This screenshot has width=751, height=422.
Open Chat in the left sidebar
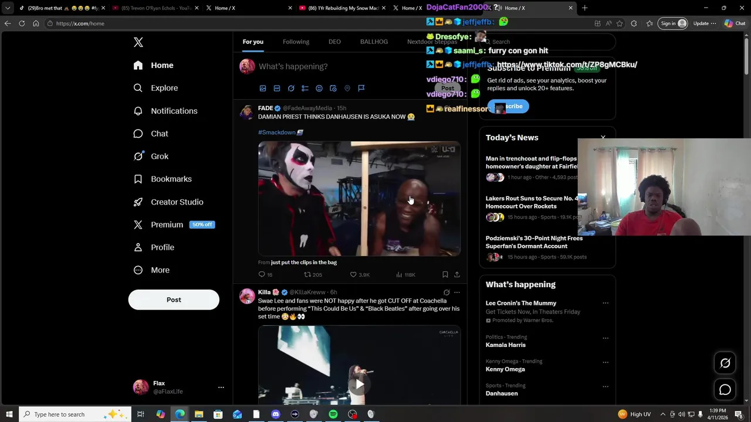[x=151, y=134]
